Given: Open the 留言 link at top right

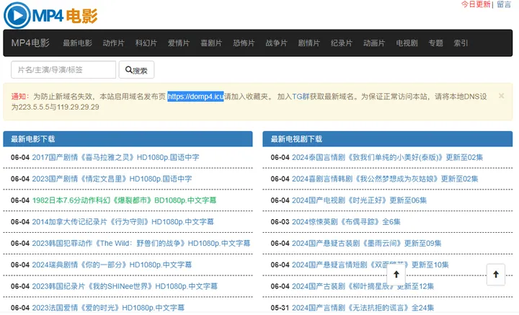Looking at the screenshot, I should [x=504, y=4].
